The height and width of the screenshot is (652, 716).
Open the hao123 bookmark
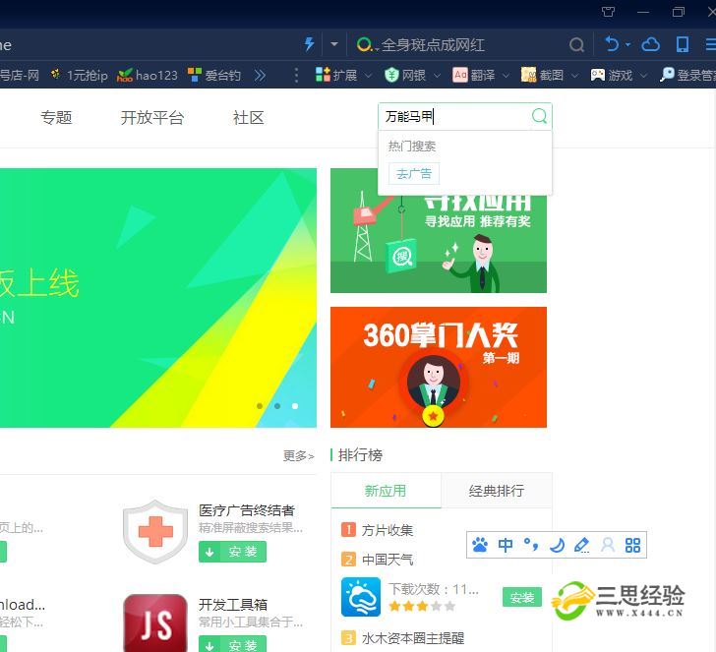(x=148, y=75)
